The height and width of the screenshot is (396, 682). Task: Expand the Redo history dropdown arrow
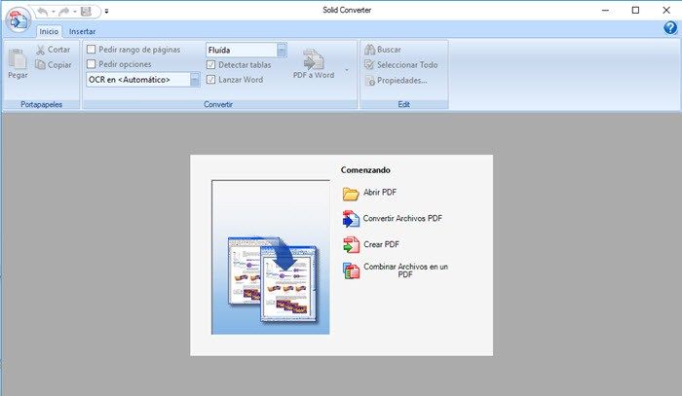click(x=75, y=12)
